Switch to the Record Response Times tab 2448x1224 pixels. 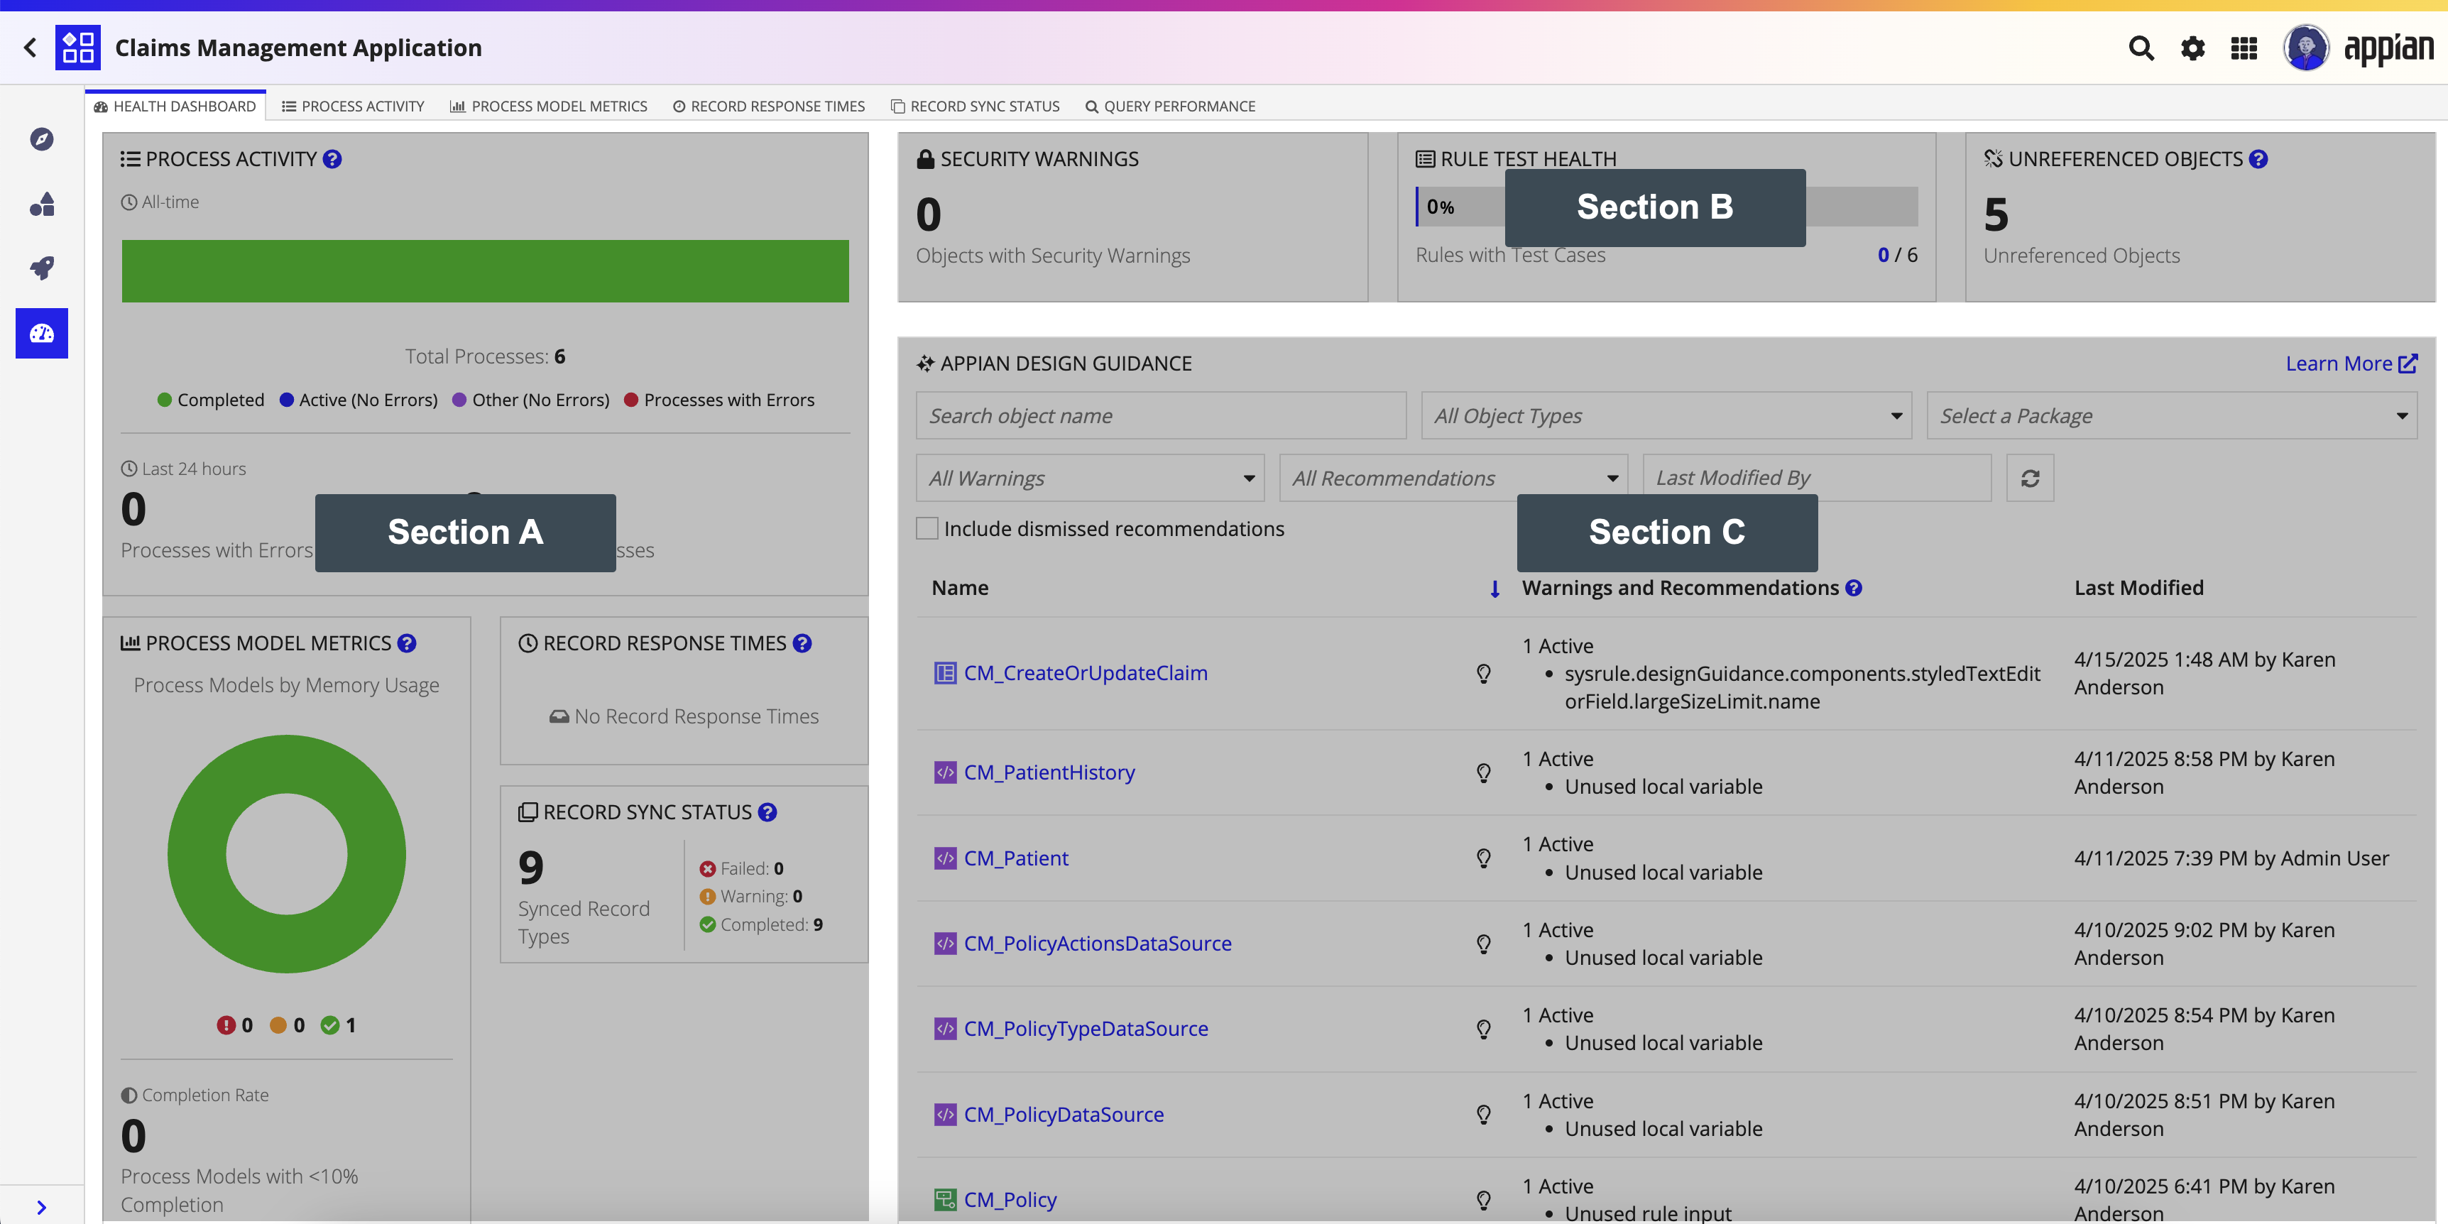click(769, 106)
